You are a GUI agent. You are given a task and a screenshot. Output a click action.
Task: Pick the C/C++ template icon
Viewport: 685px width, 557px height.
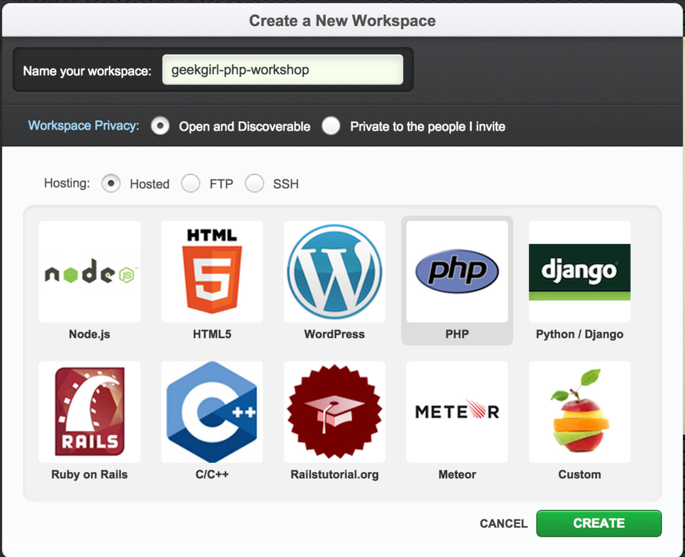click(x=212, y=412)
